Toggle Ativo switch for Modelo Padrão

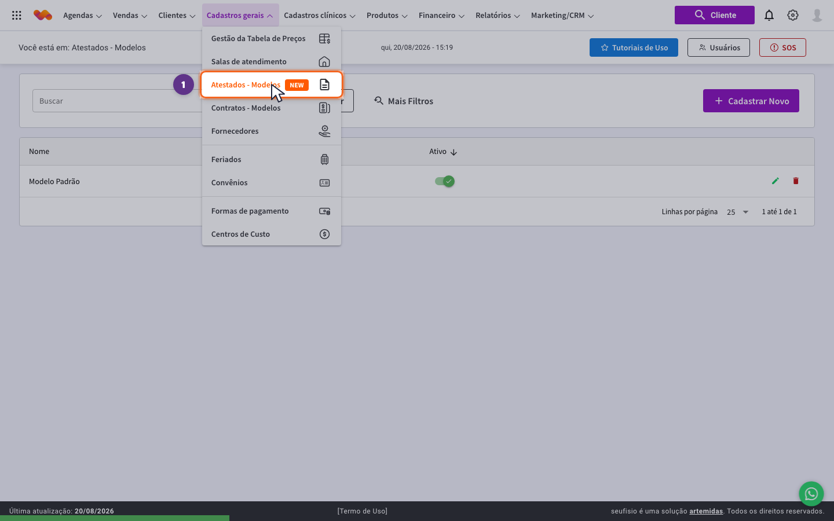click(x=445, y=181)
